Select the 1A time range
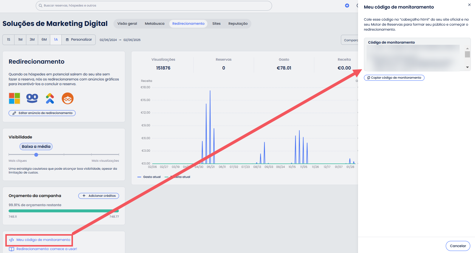The width and height of the screenshot is (475, 253). pos(56,39)
